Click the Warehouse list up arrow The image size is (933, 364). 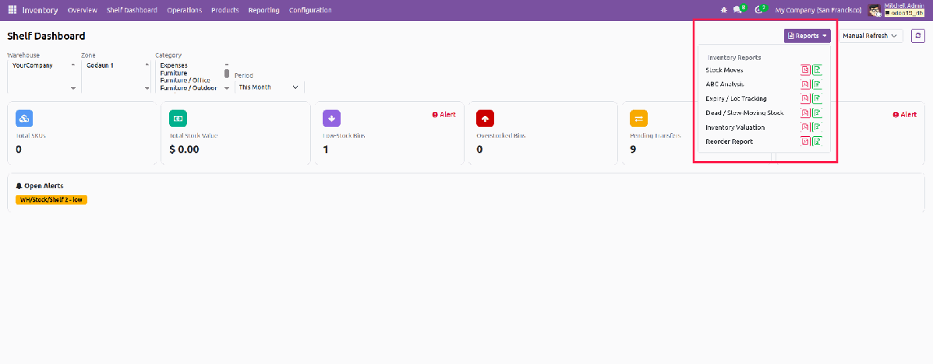73,64
